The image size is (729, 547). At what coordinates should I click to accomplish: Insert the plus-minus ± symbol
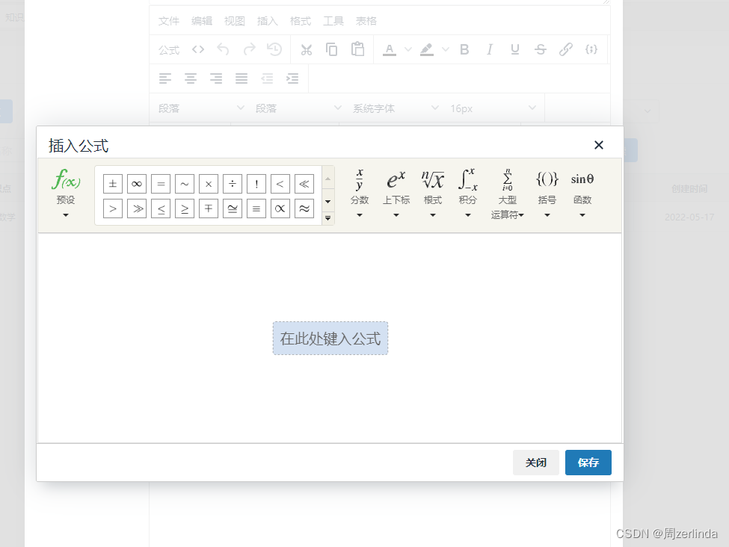point(112,184)
